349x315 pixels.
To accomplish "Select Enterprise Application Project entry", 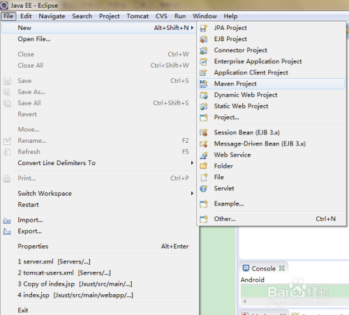I will [272, 61].
